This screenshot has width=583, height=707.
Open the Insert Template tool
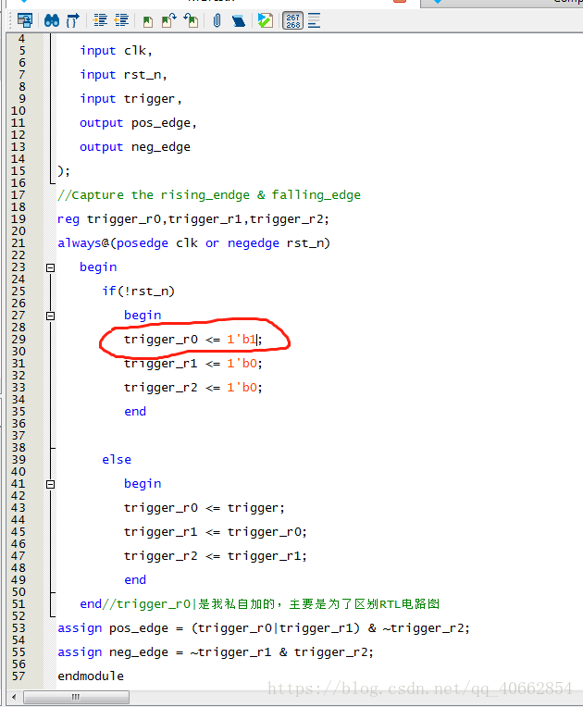coord(239,20)
